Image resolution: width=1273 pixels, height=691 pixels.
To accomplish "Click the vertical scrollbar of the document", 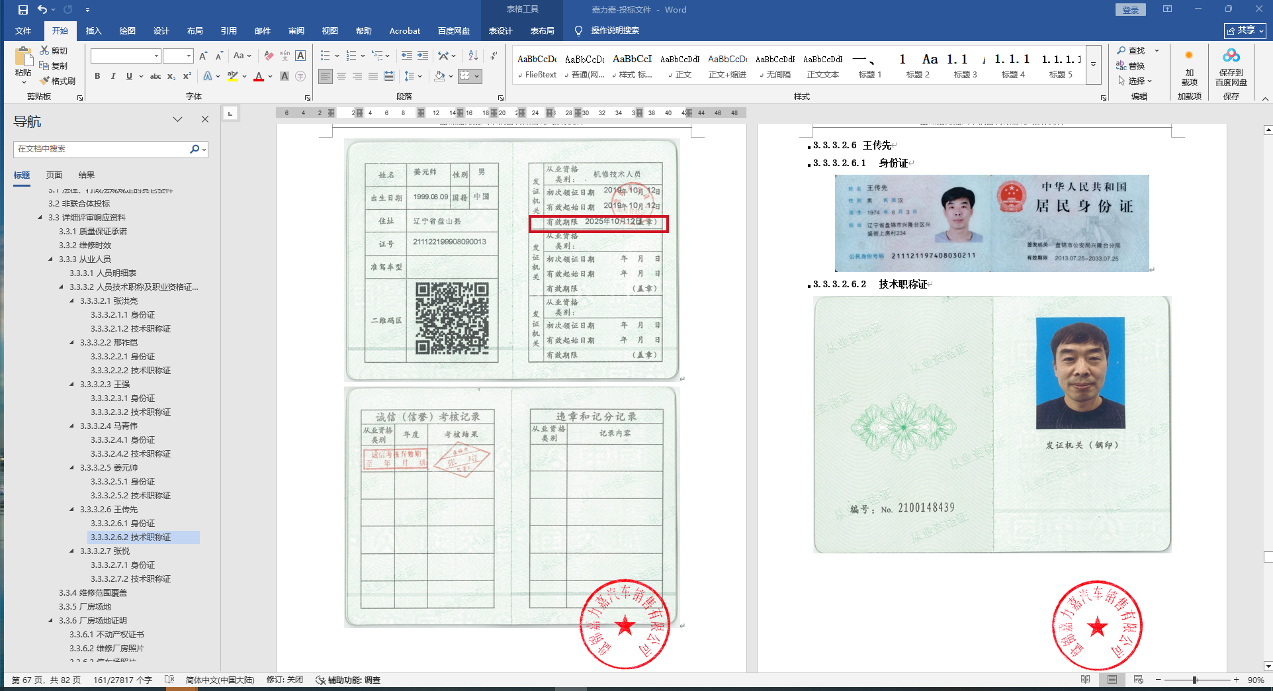I will 1268,397.
